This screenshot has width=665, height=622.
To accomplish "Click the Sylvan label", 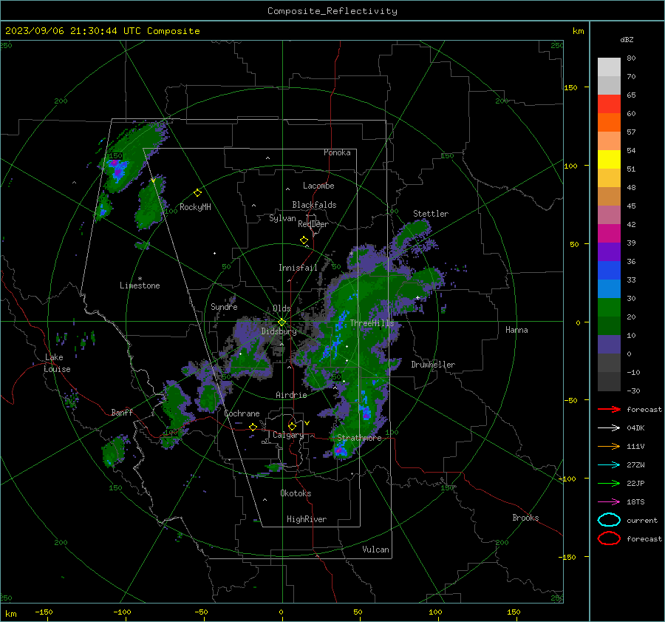I will pyautogui.click(x=282, y=218).
